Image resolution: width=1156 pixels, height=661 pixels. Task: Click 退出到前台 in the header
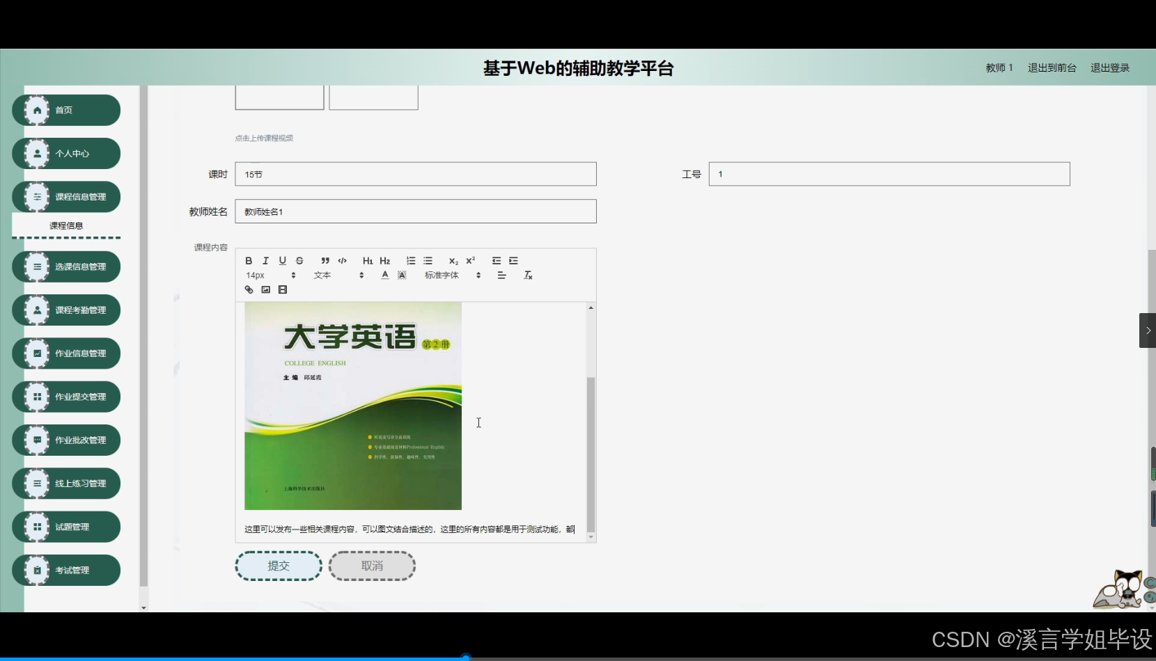coord(1052,67)
